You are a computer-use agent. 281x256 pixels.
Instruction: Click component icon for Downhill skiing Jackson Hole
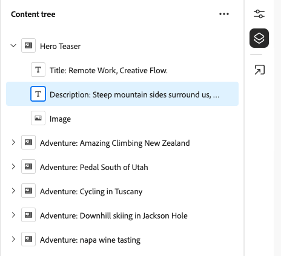coord(28,215)
